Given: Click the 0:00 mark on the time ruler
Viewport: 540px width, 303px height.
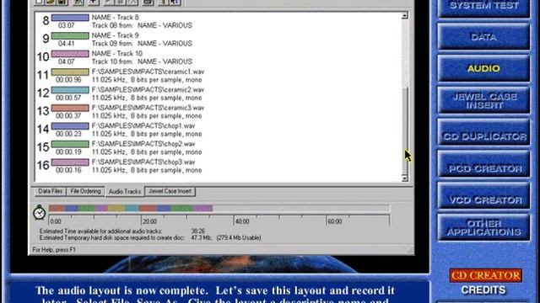Looking at the screenshot, I should (x=56, y=221).
